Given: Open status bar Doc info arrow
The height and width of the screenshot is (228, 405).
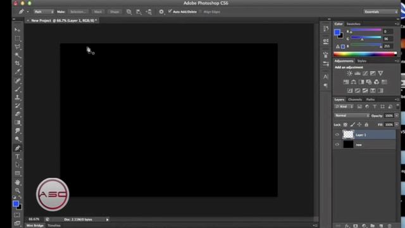Looking at the screenshot, I should point(107,220).
